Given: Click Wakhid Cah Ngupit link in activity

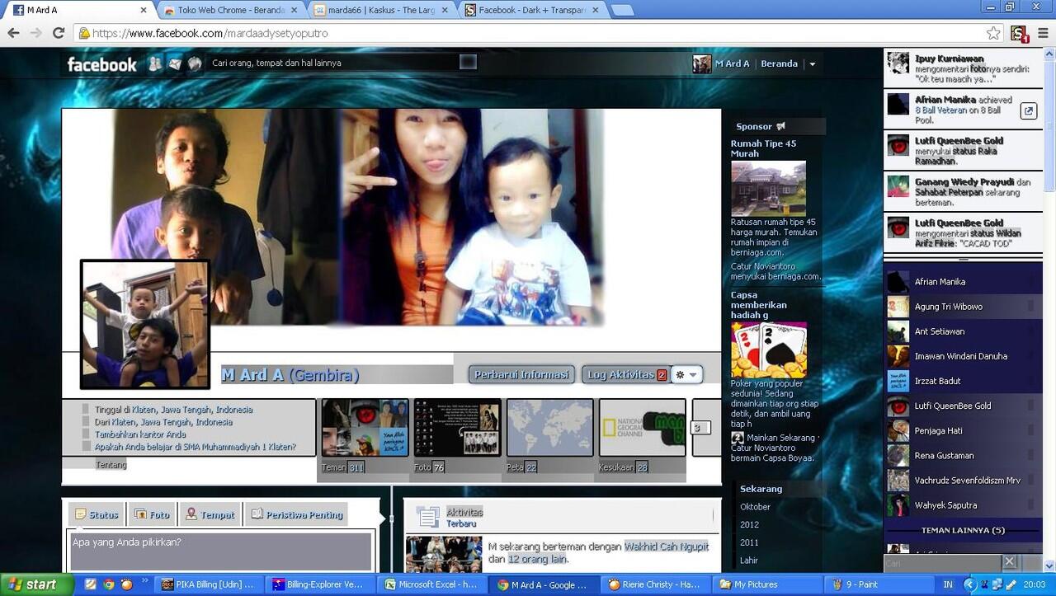Looking at the screenshot, I should click(x=666, y=547).
